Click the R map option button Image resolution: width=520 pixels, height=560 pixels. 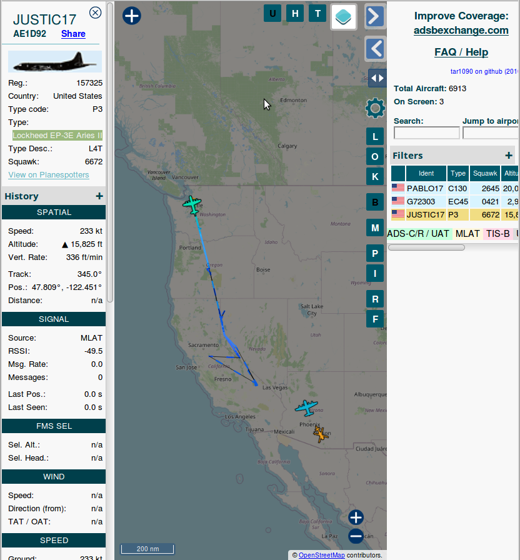[375, 299]
